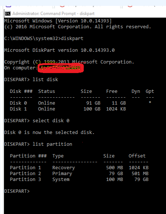
Task: Click the 'list disk' command text
Action: pos(45,79)
